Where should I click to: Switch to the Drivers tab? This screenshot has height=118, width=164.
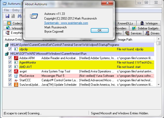tap(152, 33)
